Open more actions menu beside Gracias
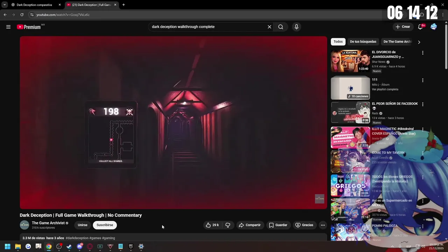The height and width of the screenshot is (252, 448). [x=323, y=225]
